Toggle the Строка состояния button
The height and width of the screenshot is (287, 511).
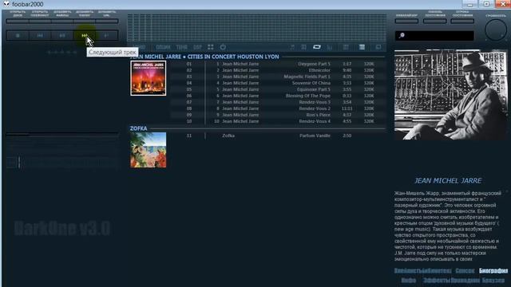(462, 21)
